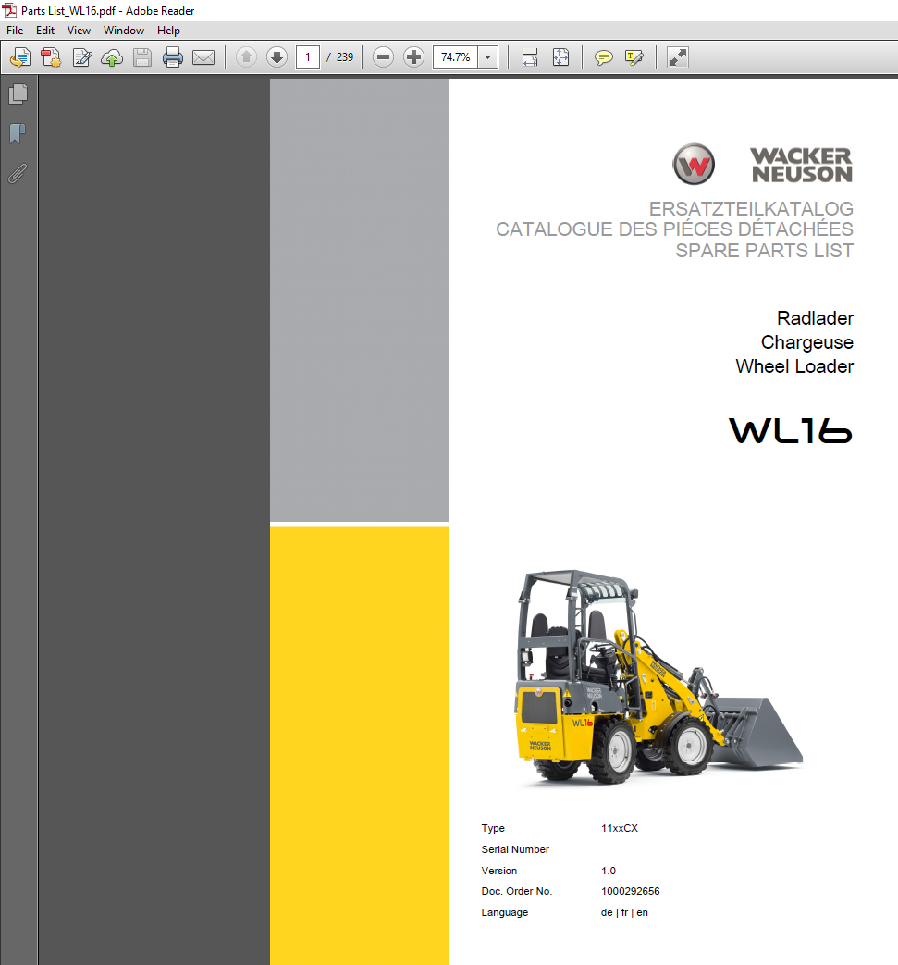
Task: Click the Email document icon
Action: point(203,56)
